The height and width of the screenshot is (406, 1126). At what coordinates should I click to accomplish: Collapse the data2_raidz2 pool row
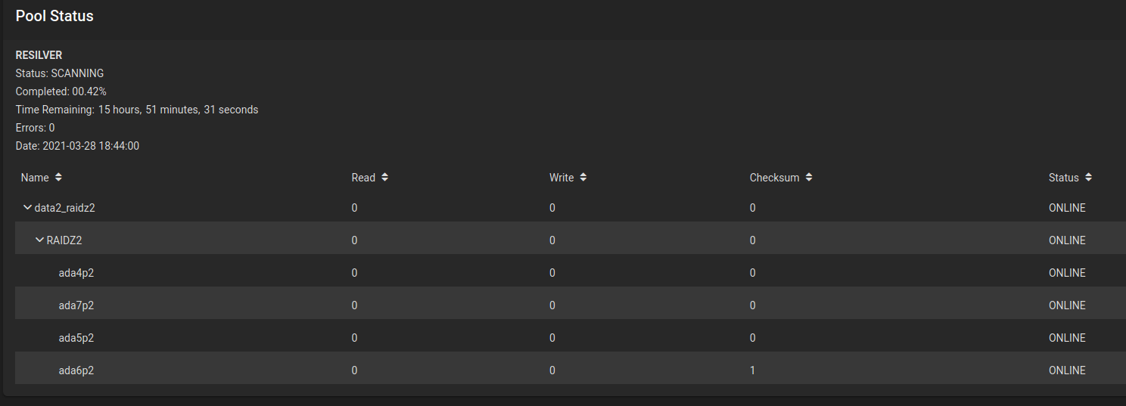[x=28, y=208]
